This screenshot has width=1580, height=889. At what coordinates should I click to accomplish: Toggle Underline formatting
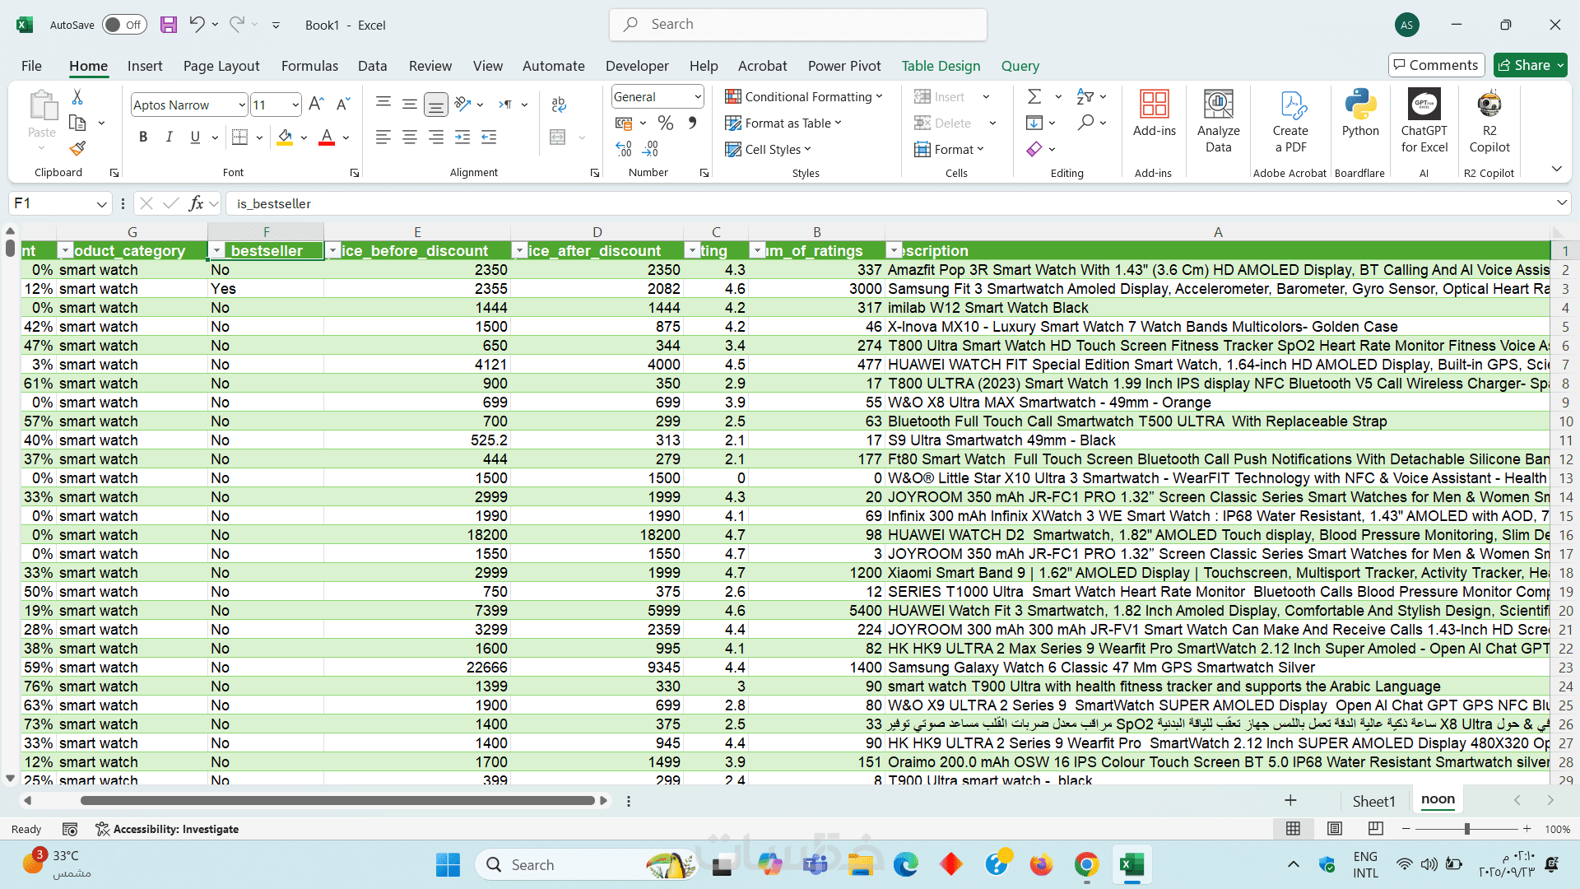195,137
